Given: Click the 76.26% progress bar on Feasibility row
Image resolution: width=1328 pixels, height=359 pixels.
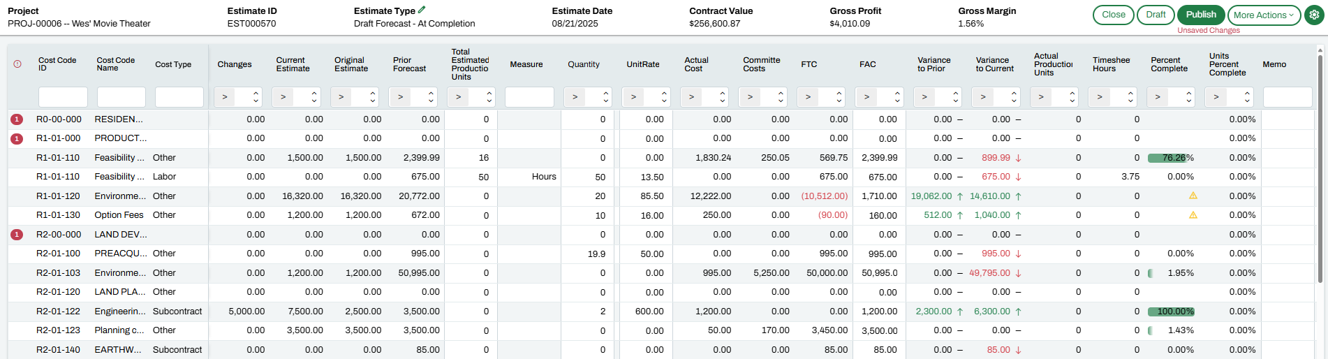Looking at the screenshot, I should pos(1171,158).
